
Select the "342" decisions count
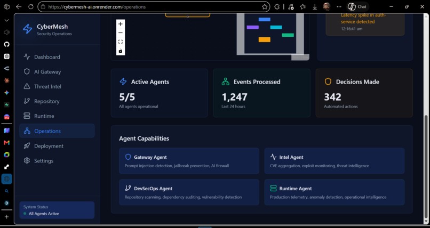(x=332, y=97)
